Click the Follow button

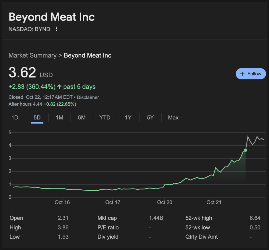(251, 74)
